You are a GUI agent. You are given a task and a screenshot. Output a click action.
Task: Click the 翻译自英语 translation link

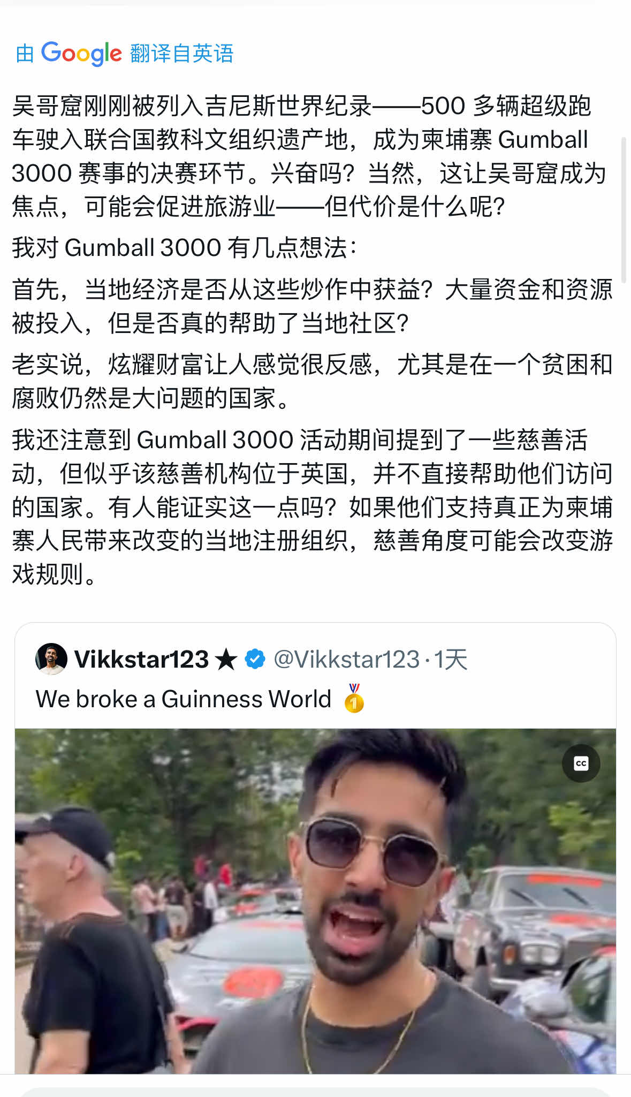182,54
